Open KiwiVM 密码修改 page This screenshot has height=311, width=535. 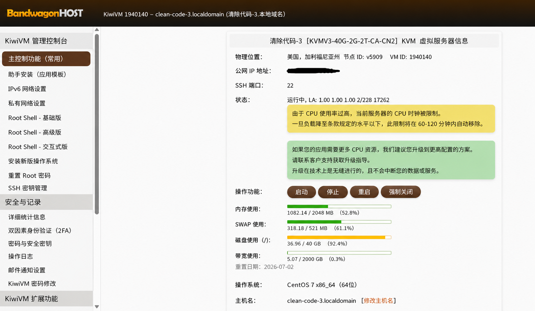[32, 283]
